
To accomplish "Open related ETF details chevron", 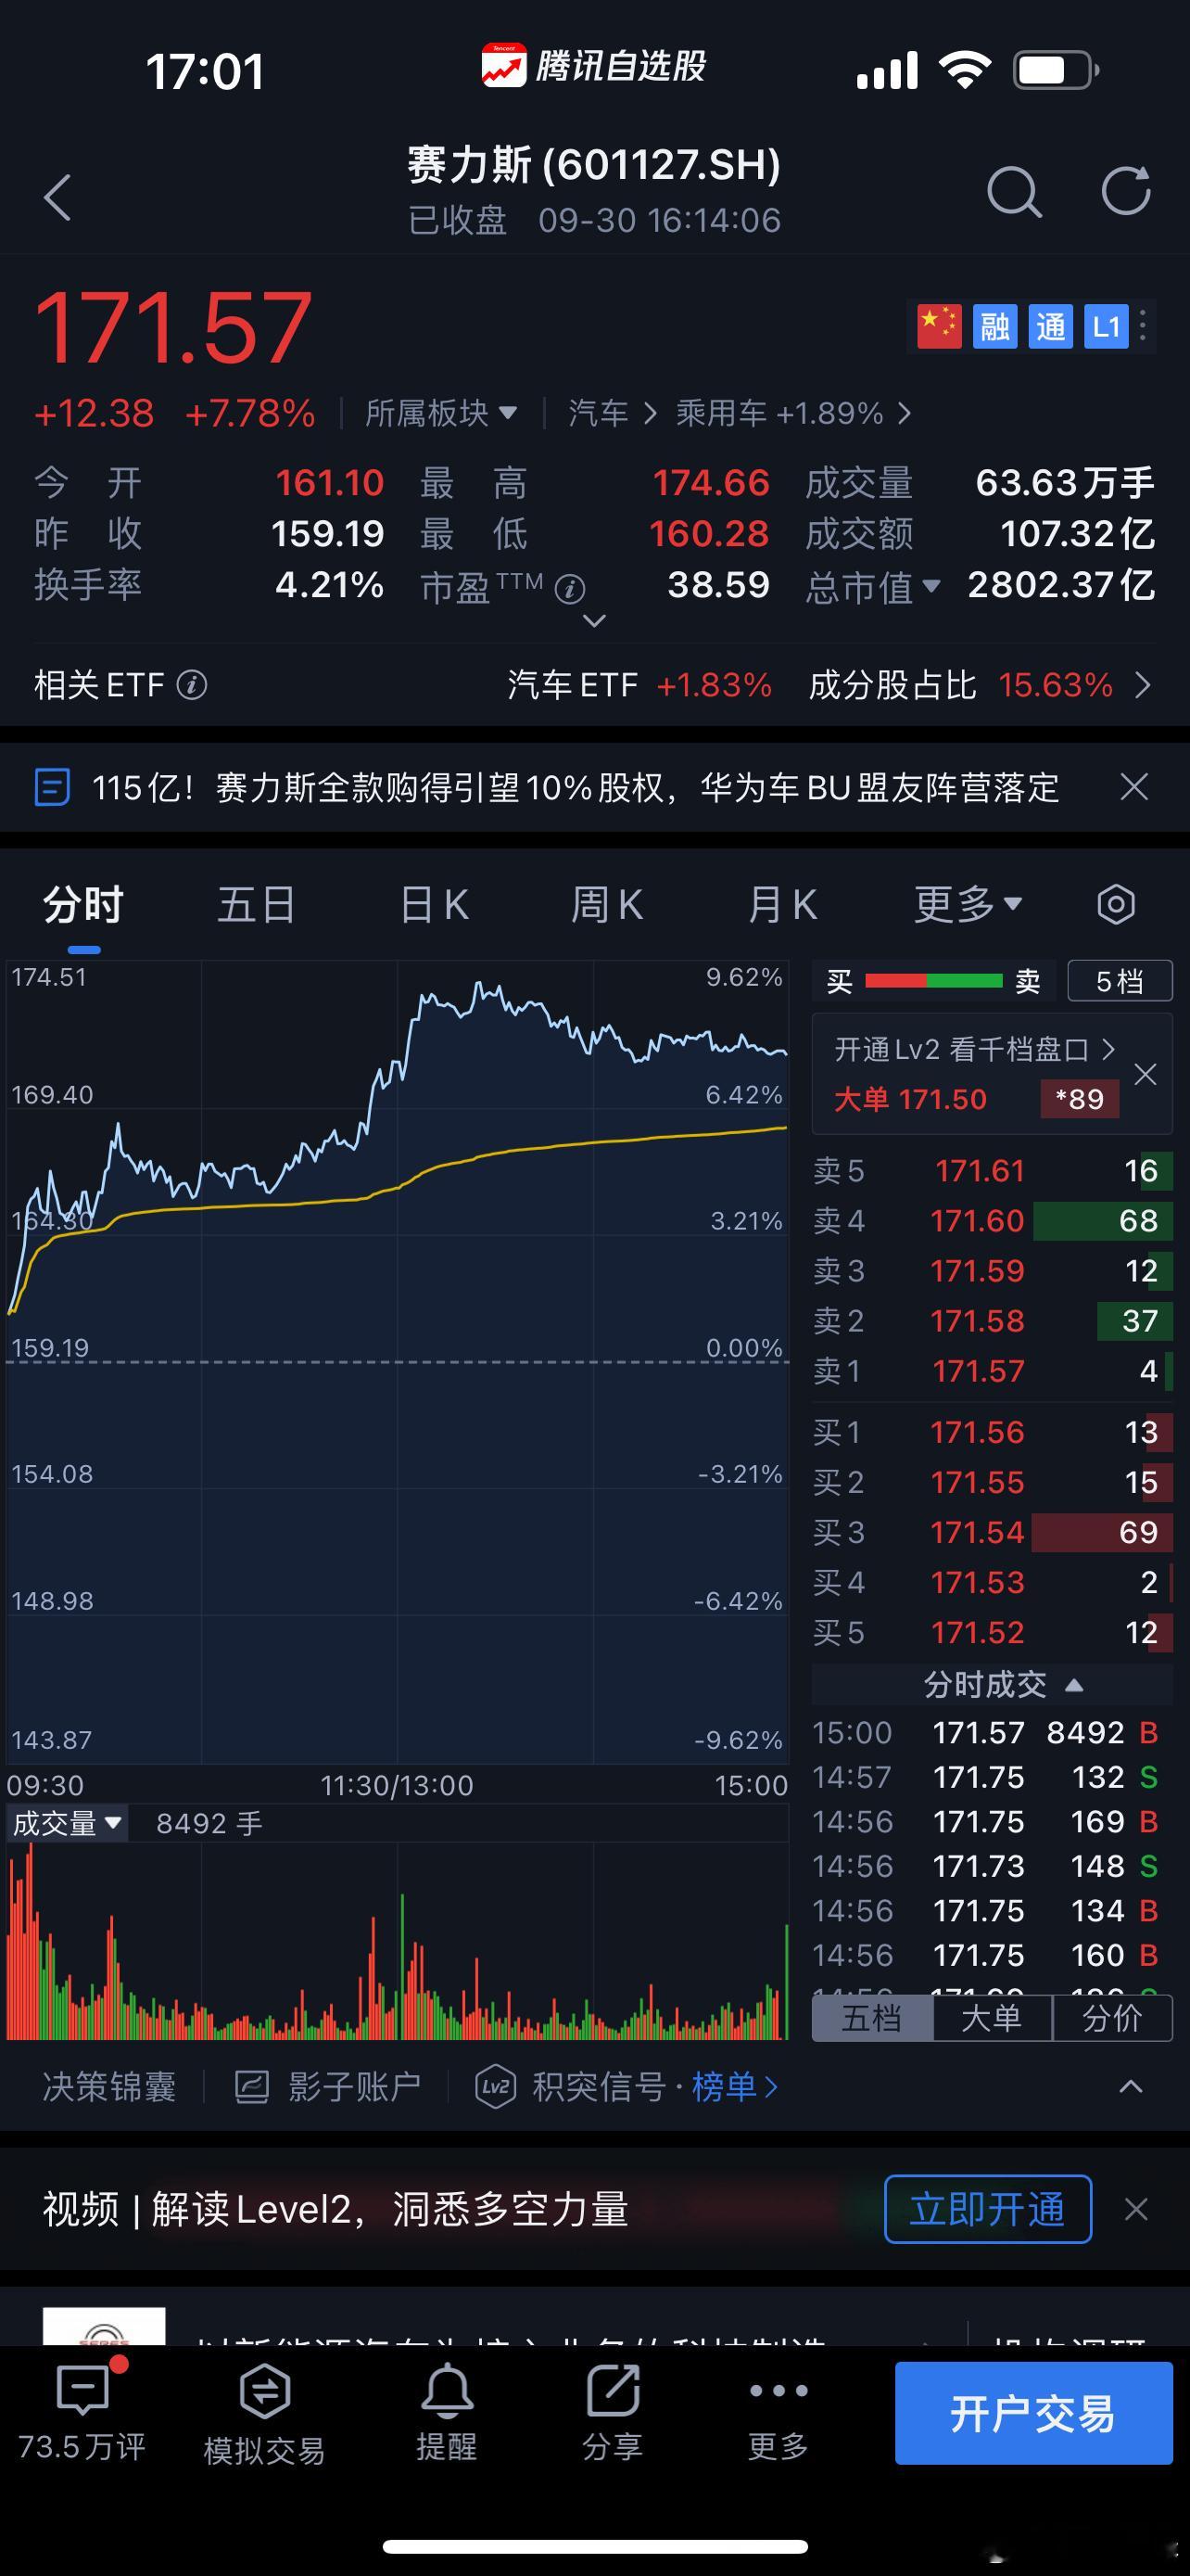I will [x=1143, y=685].
